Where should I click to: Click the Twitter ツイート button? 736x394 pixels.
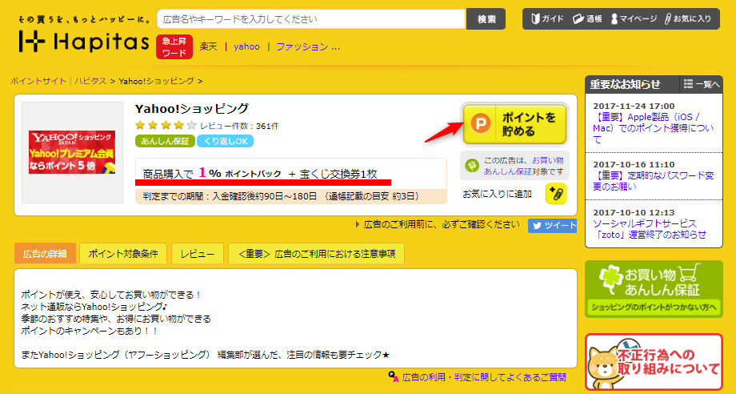coord(552,226)
